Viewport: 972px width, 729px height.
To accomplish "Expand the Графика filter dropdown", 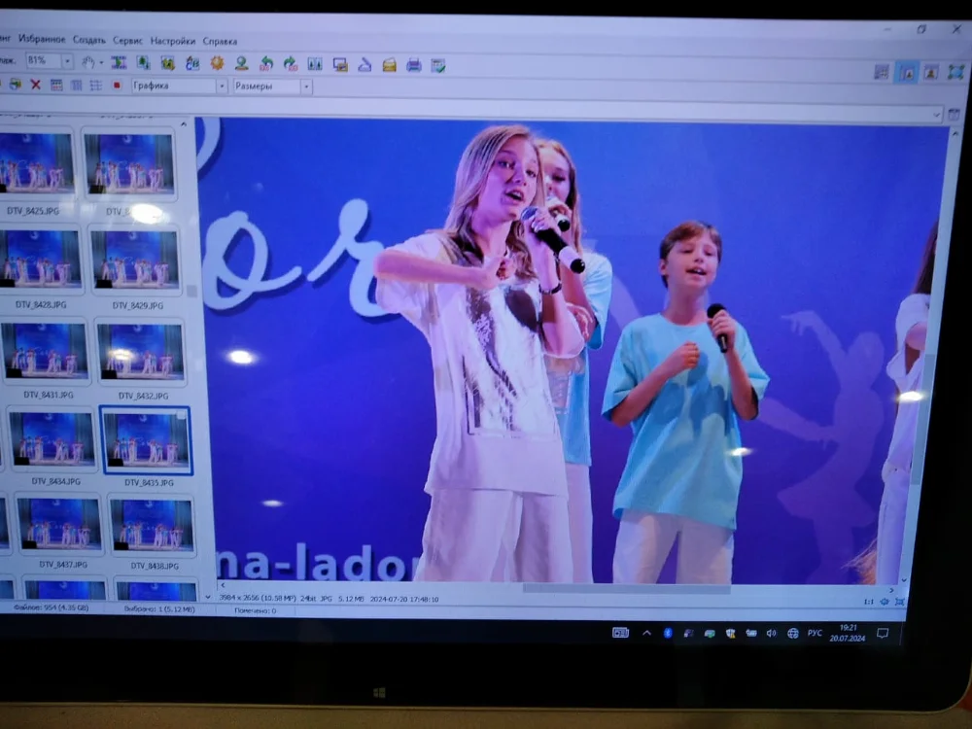I will pyautogui.click(x=222, y=87).
